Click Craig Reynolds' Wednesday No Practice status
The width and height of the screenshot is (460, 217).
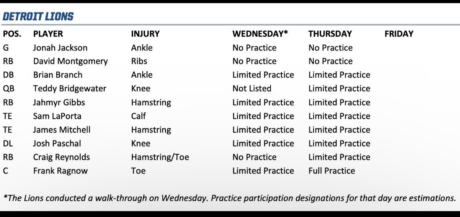(254, 157)
